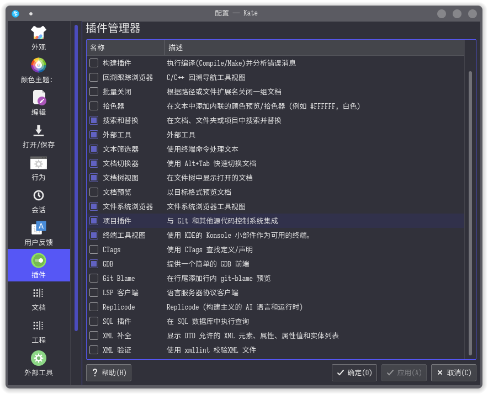
Task: Open the 打开/保存 download arrow icon
Action: point(39,130)
